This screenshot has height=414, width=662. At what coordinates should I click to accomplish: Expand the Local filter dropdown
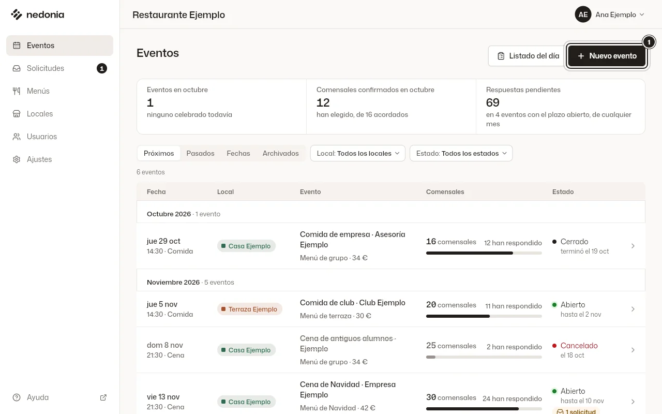(x=358, y=153)
